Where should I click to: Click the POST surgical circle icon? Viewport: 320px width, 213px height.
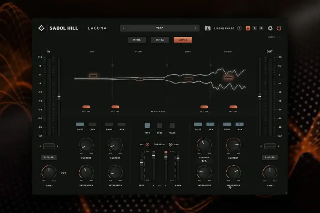coord(171,144)
